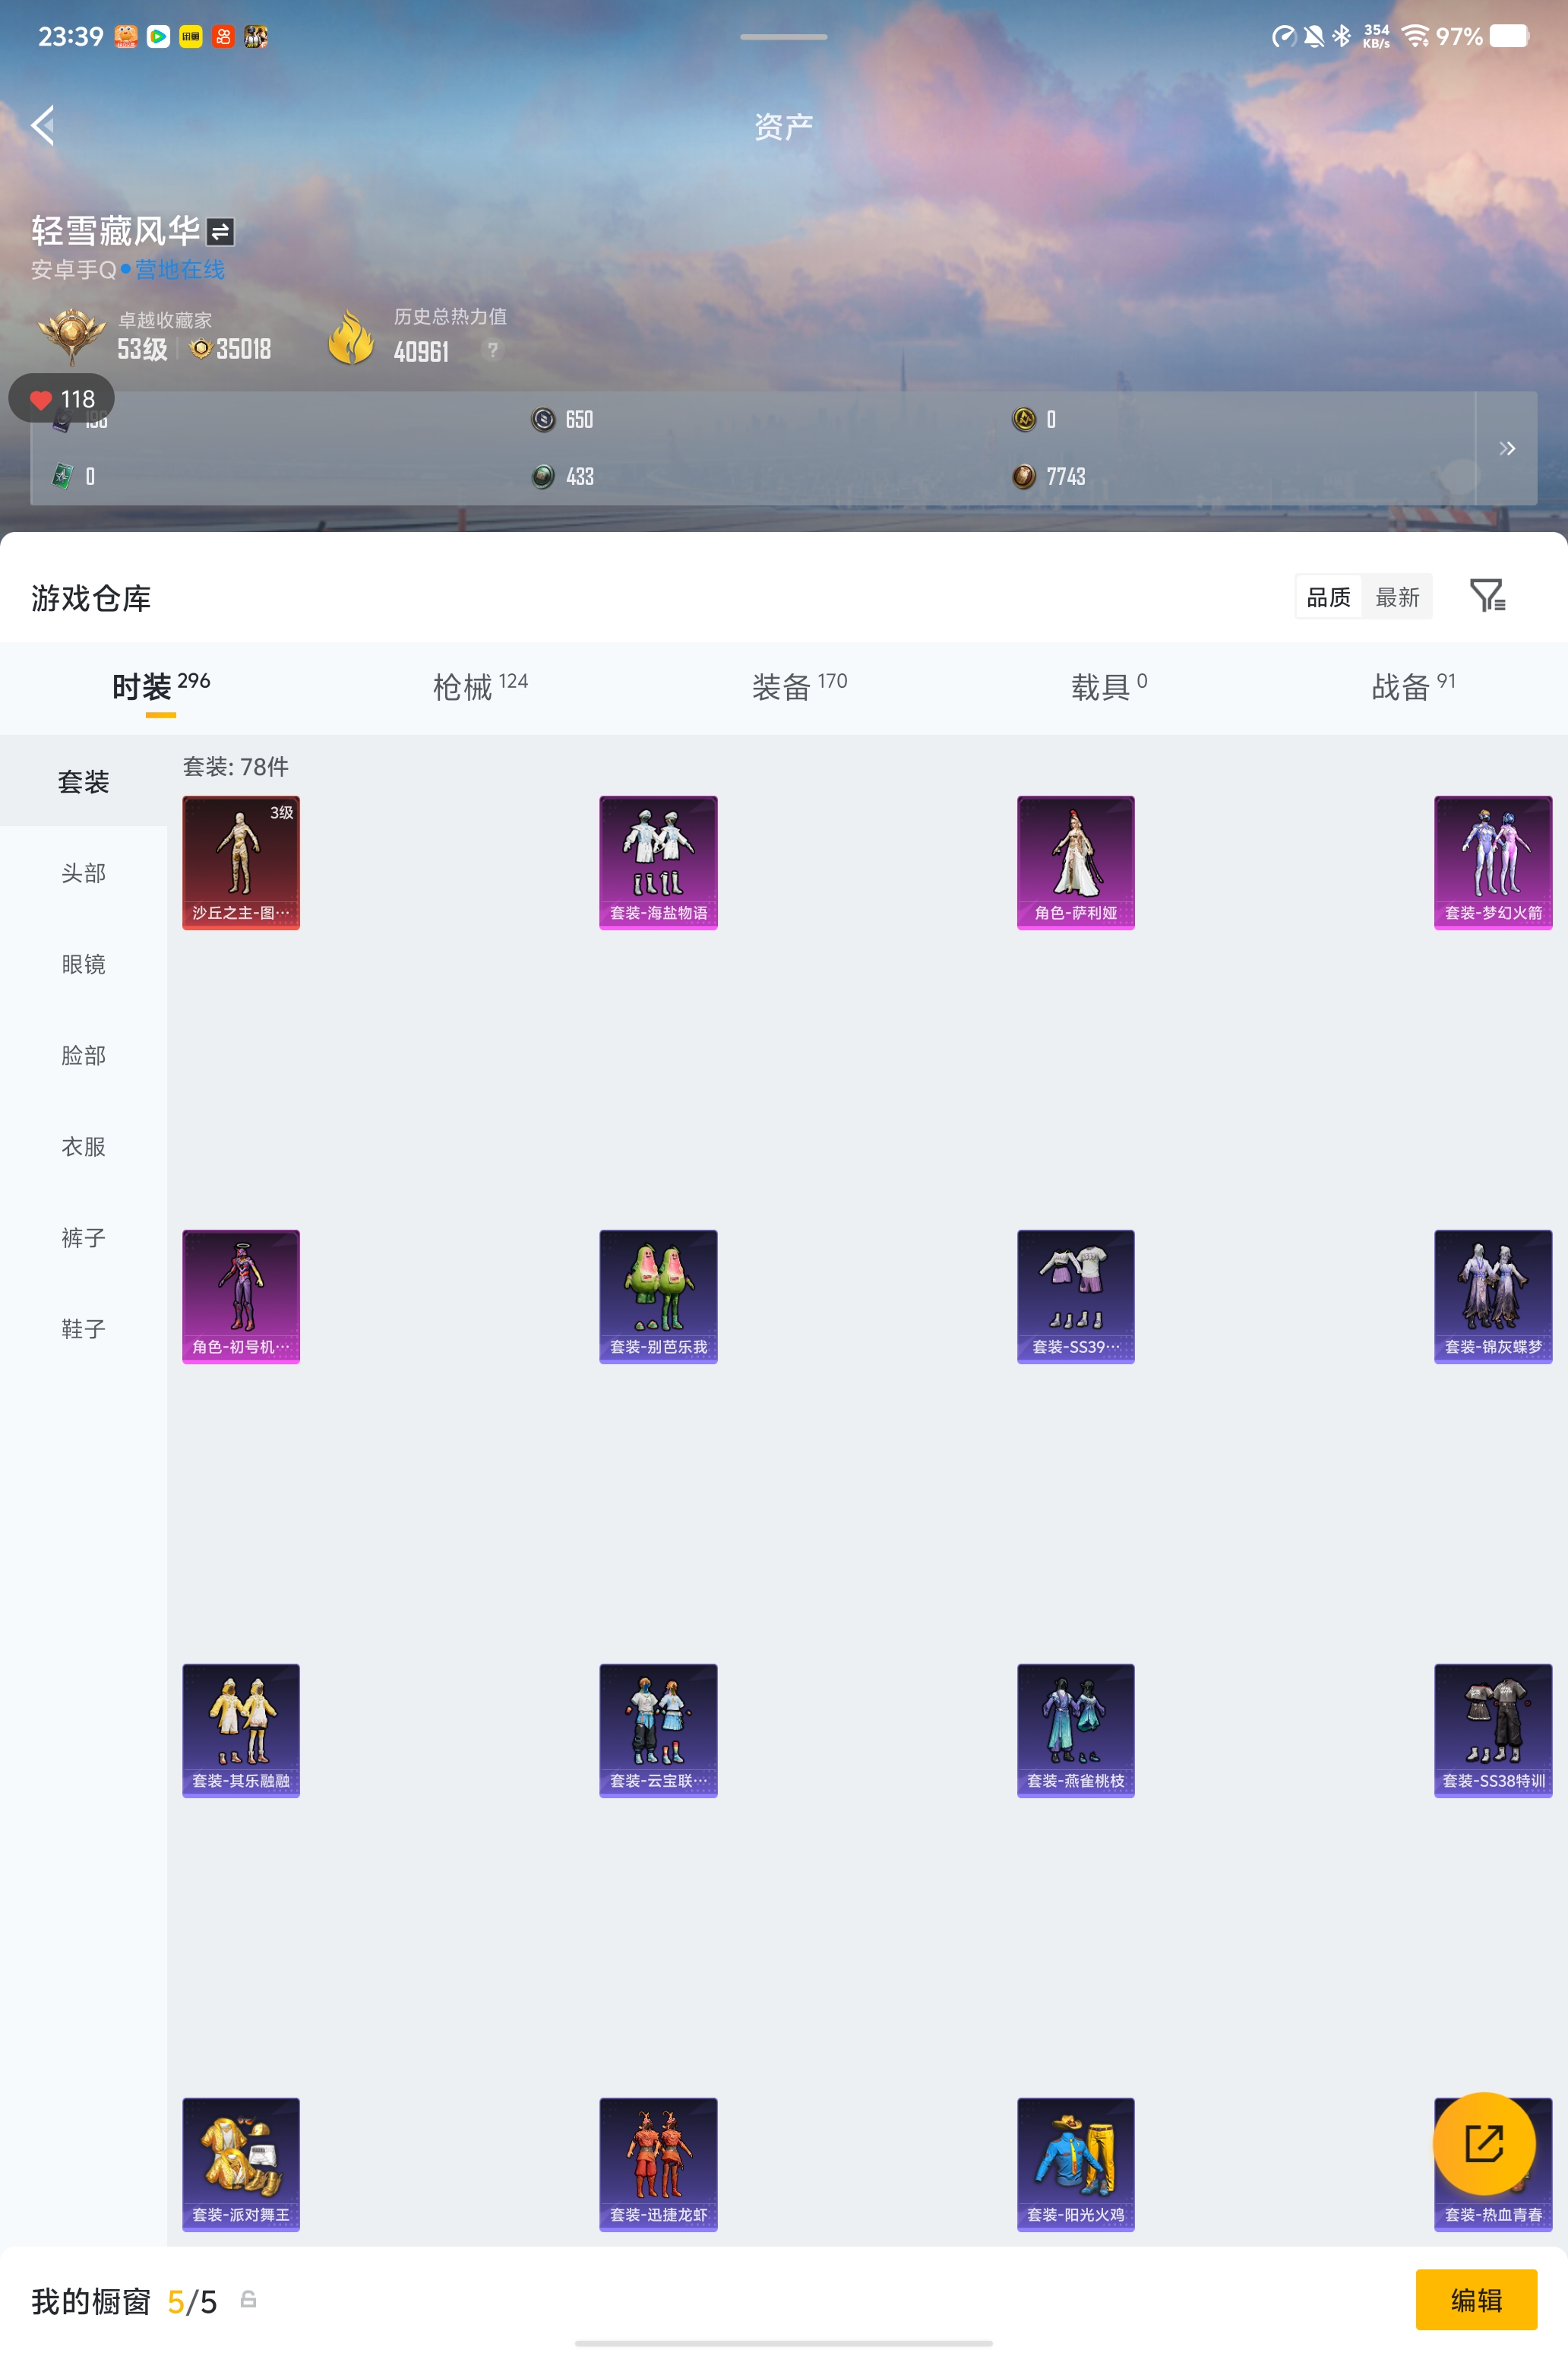The width and height of the screenshot is (1568, 2353).
Task: Open 套装-云宝联 outfit thumbnail
Action: click(x=658, y=1731)
